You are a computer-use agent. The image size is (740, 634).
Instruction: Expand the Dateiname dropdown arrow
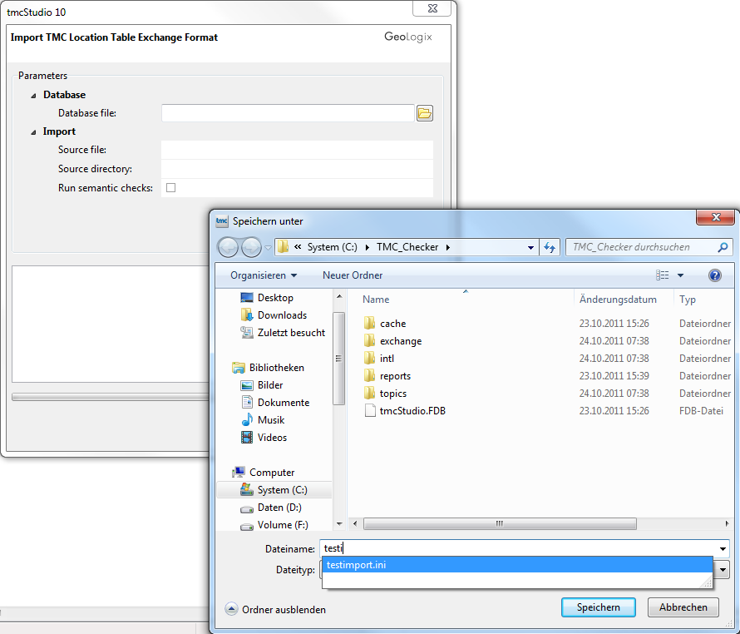(x=722, y=549)
